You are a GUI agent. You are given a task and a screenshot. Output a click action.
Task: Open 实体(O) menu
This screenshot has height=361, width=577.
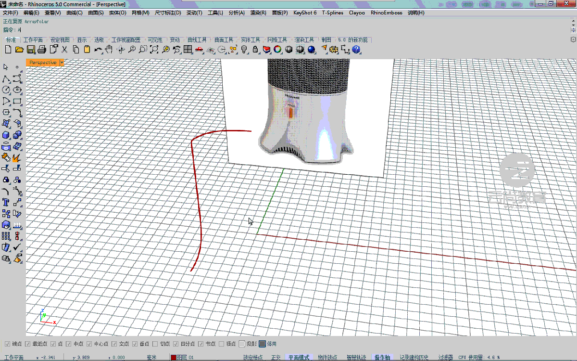(118, 13)
